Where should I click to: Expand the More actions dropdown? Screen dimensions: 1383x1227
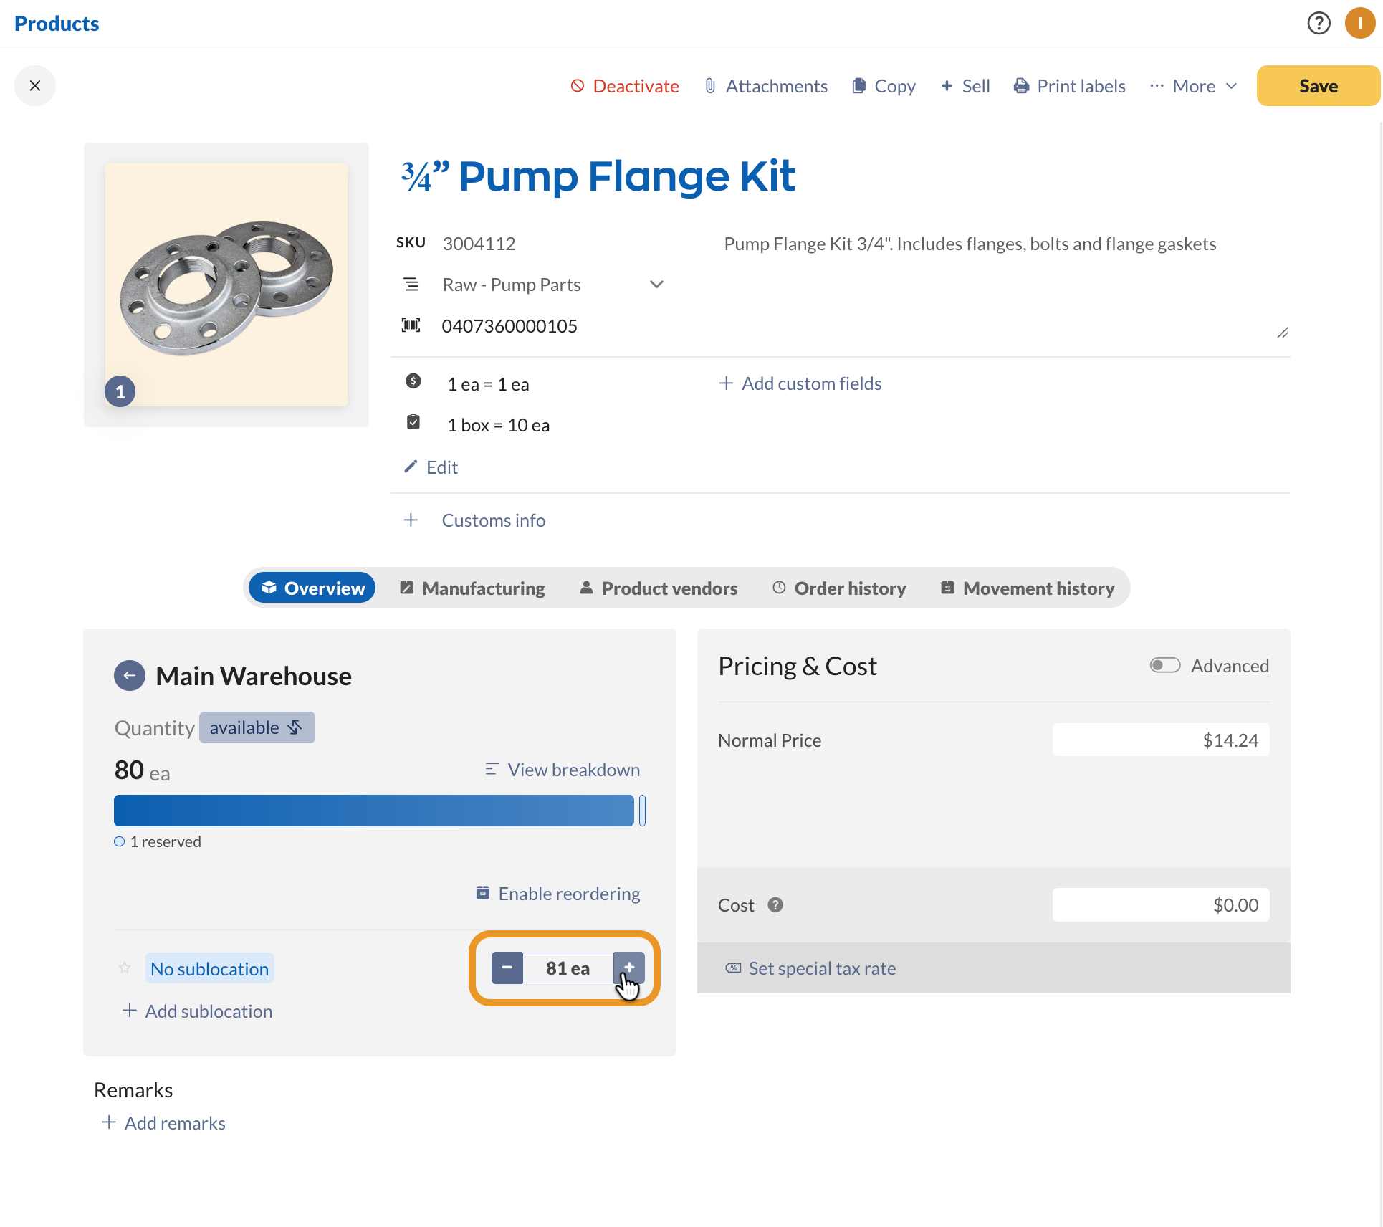[1193, 86]
